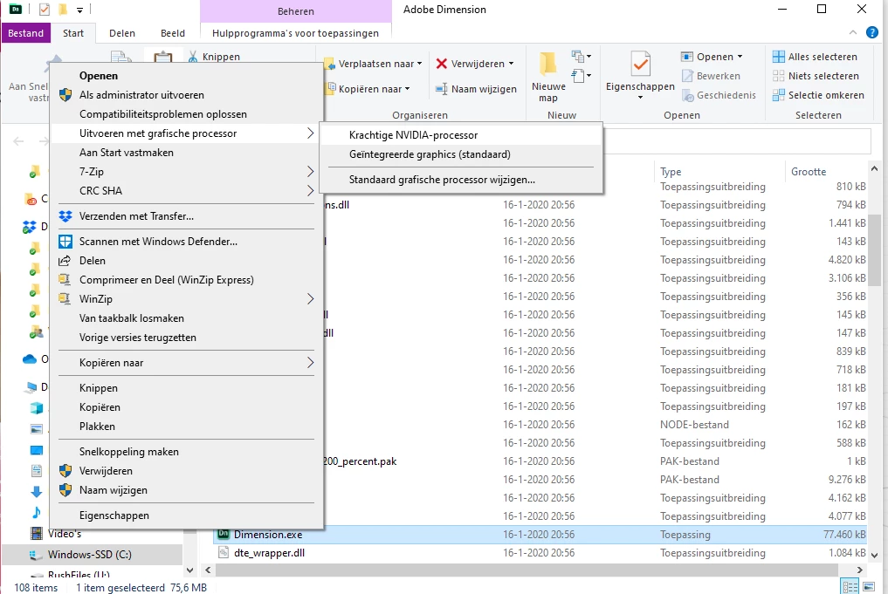Expand the WinZip submenu
This screenshot has width=888, height=594.
tap(187, 299)
